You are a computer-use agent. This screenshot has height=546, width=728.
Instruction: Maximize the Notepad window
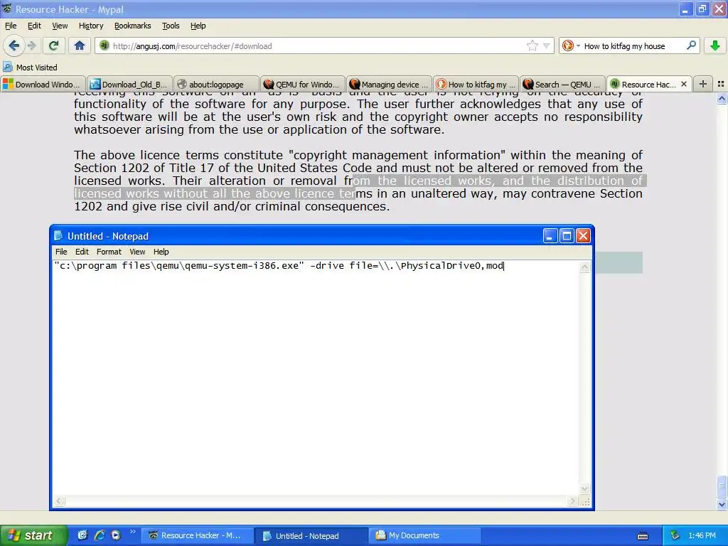567,236
